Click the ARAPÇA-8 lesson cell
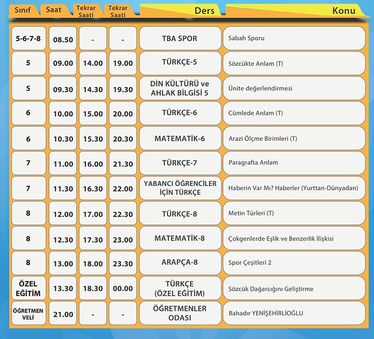The width and height of the screenshot is (374, 339). pyautogui.click(x=180, y=263)
